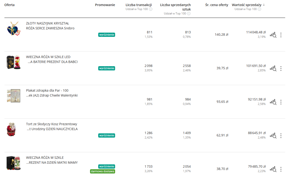Click the gold heart necklace thumbnail
The image size is (287, 180).
[x=13, y=29]
